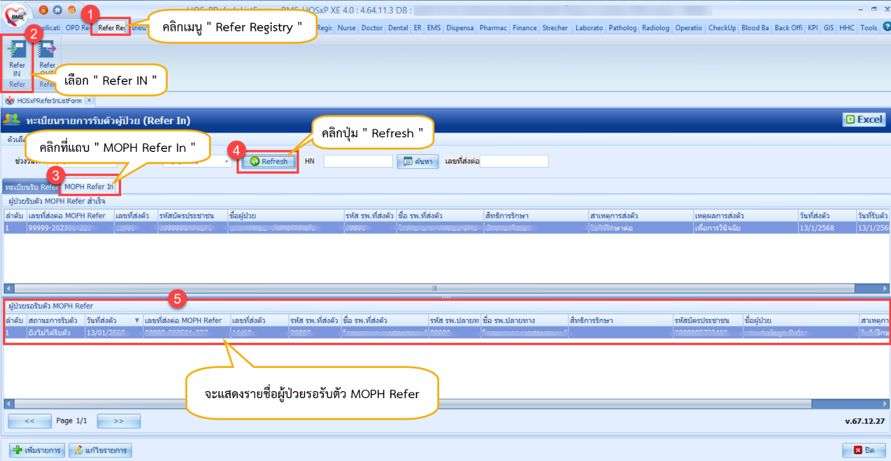Open the Laborato menu tab
Image resolution: width=891 pixels, height=461 pixels.
point(589,27)
